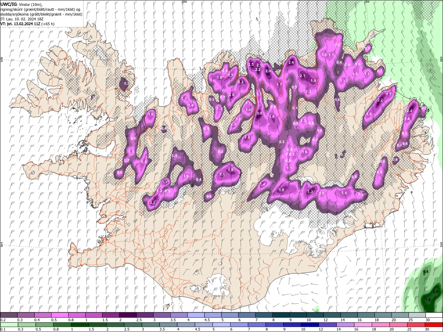
Task: Choose the grey-teal 3 rain legend swatch
Action: [150, 324]
